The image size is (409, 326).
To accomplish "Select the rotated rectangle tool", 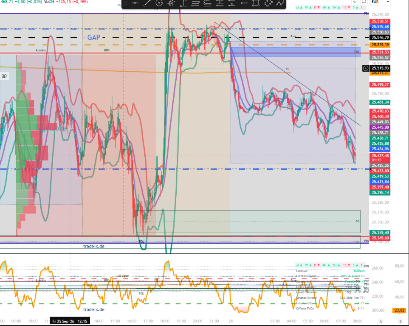I will point(268,3).
